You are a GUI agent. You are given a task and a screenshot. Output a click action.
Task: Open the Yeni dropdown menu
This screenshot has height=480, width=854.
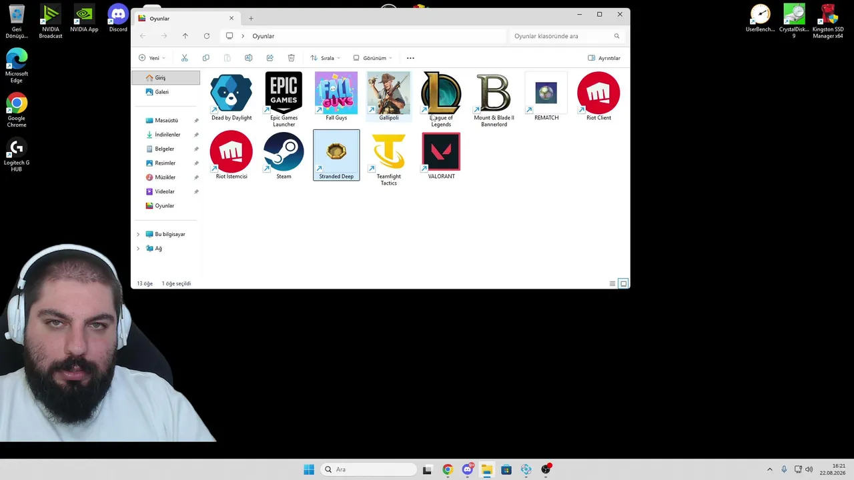coord(151,58)
